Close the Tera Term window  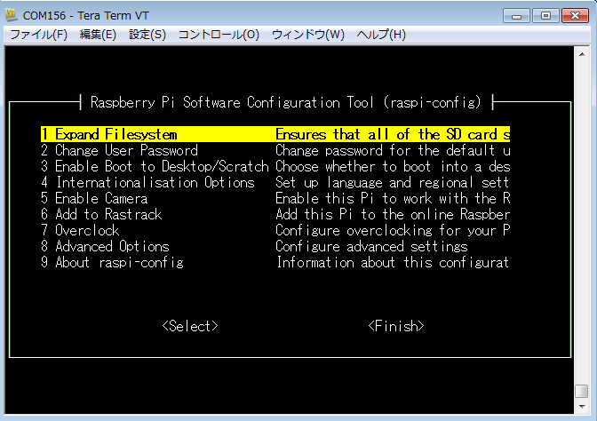point(575,16)
